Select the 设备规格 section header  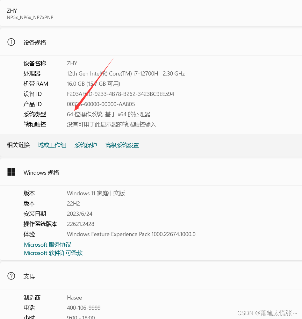tap(35, 42)
